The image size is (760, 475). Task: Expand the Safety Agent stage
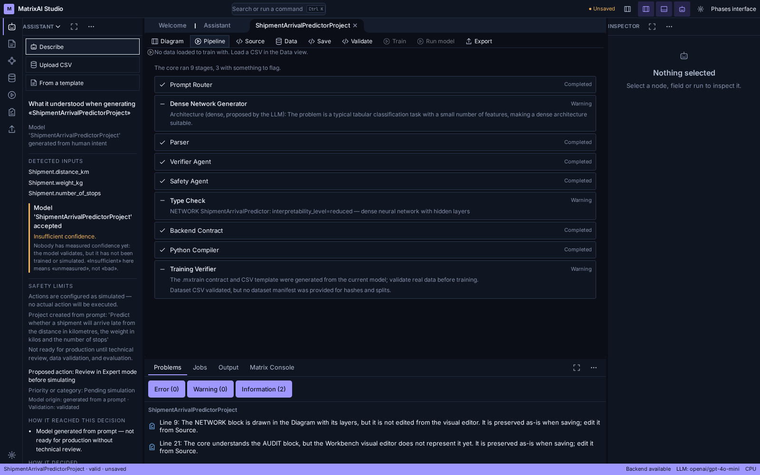tap(375, 181)
